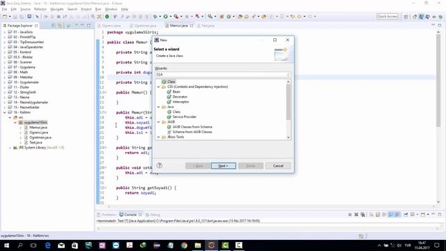Image resolution: width=446 pixels, height=251 pixels.
Task: Collapse the Java folder in wizard list
Action: click(158, 107)
